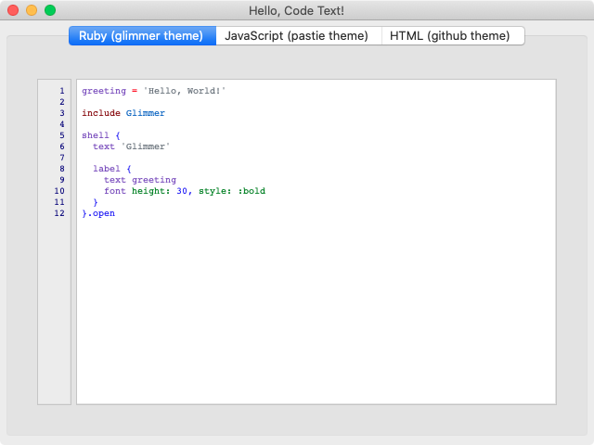Click line number 5 in the gutter
Viewport: 594px width, 445px height.
tap(62, 135)
